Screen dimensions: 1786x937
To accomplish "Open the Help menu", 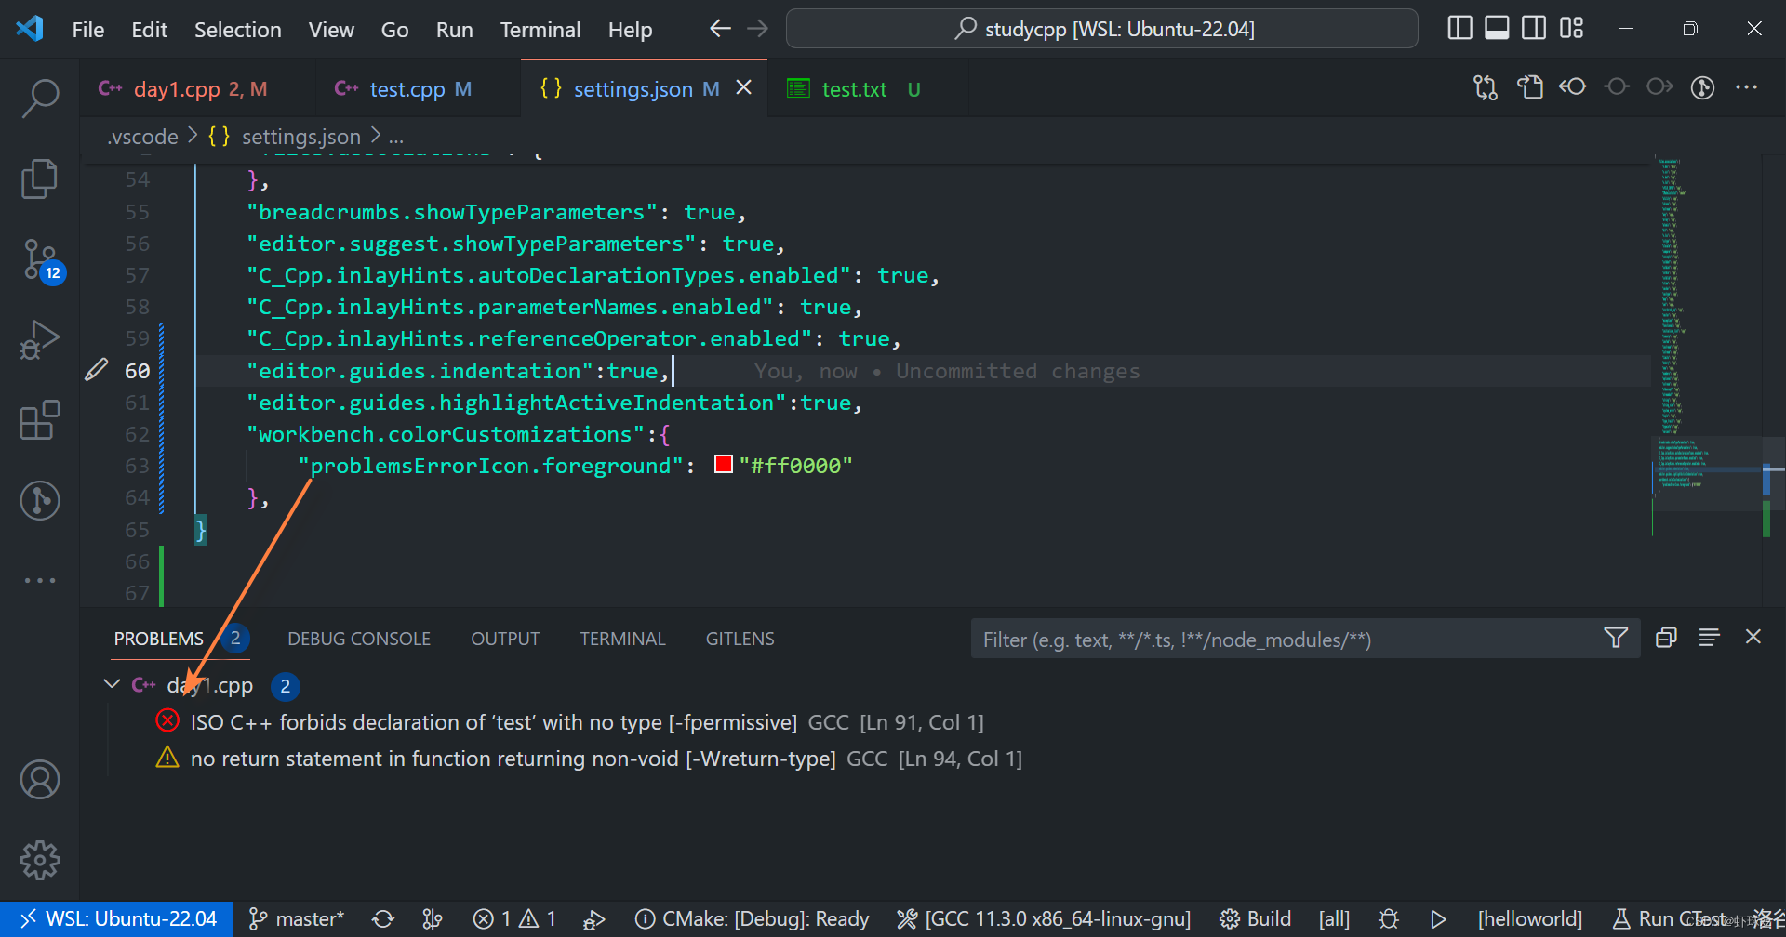I will click(630, 30).
